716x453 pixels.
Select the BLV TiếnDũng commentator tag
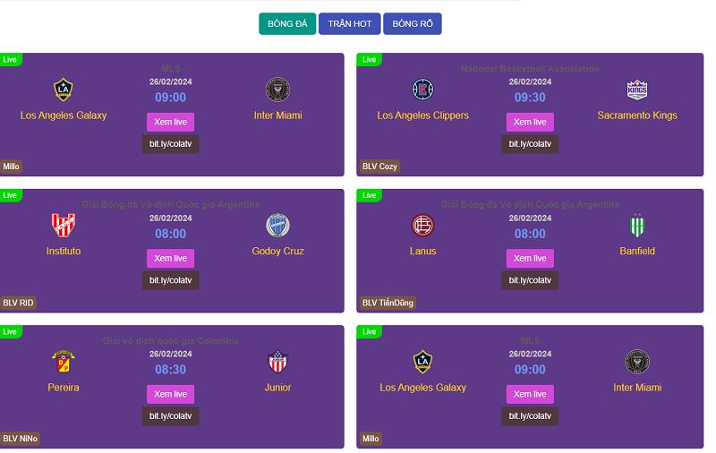click(388, 303)
